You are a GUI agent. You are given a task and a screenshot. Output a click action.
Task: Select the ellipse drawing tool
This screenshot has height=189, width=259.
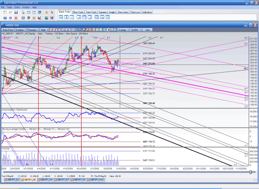click(x=108, y=17)
